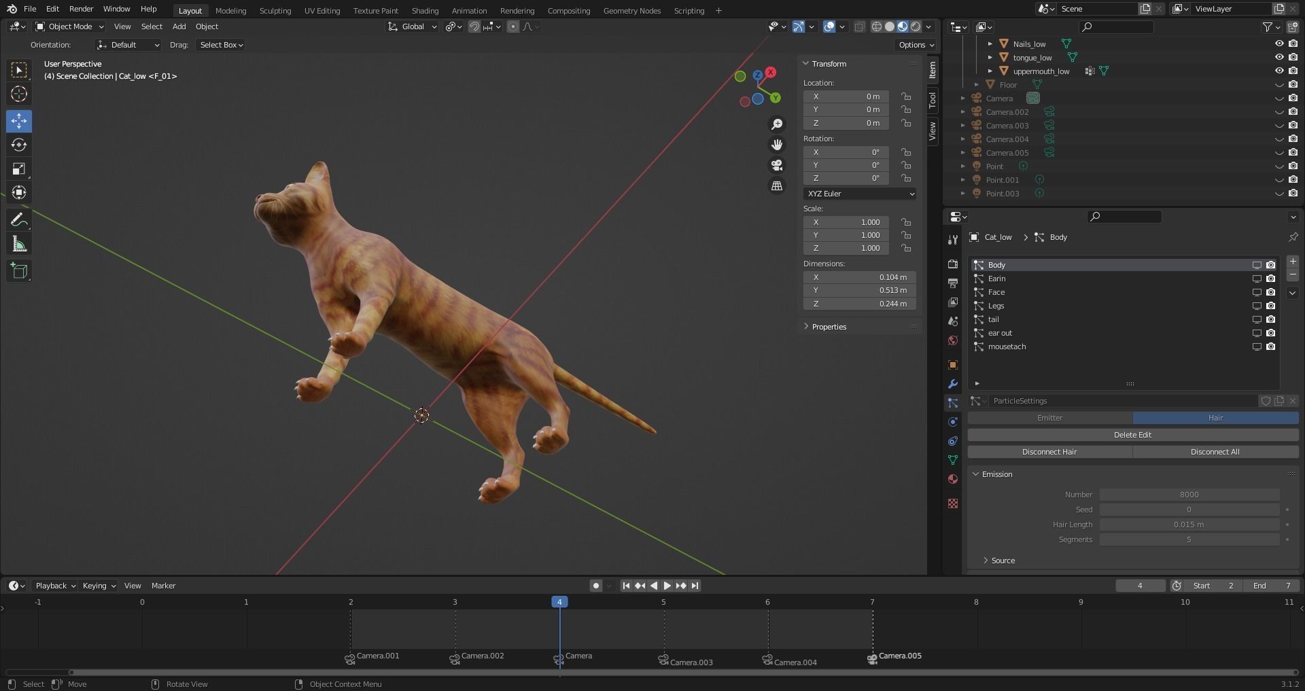Viewport: 1305px width, 691px height.
Task: Click the Disconnect All button
Action: point(1215,452)
